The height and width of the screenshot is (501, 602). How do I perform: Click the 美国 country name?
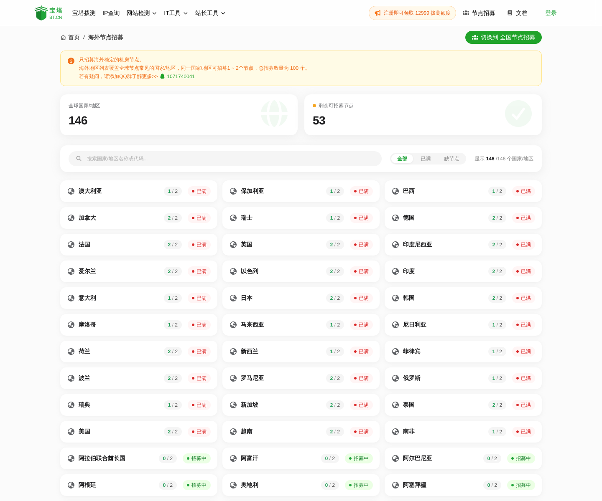(84, 432)
